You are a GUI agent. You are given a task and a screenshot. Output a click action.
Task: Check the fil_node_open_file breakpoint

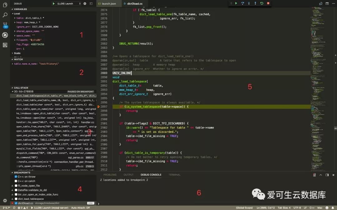[16, 185]
